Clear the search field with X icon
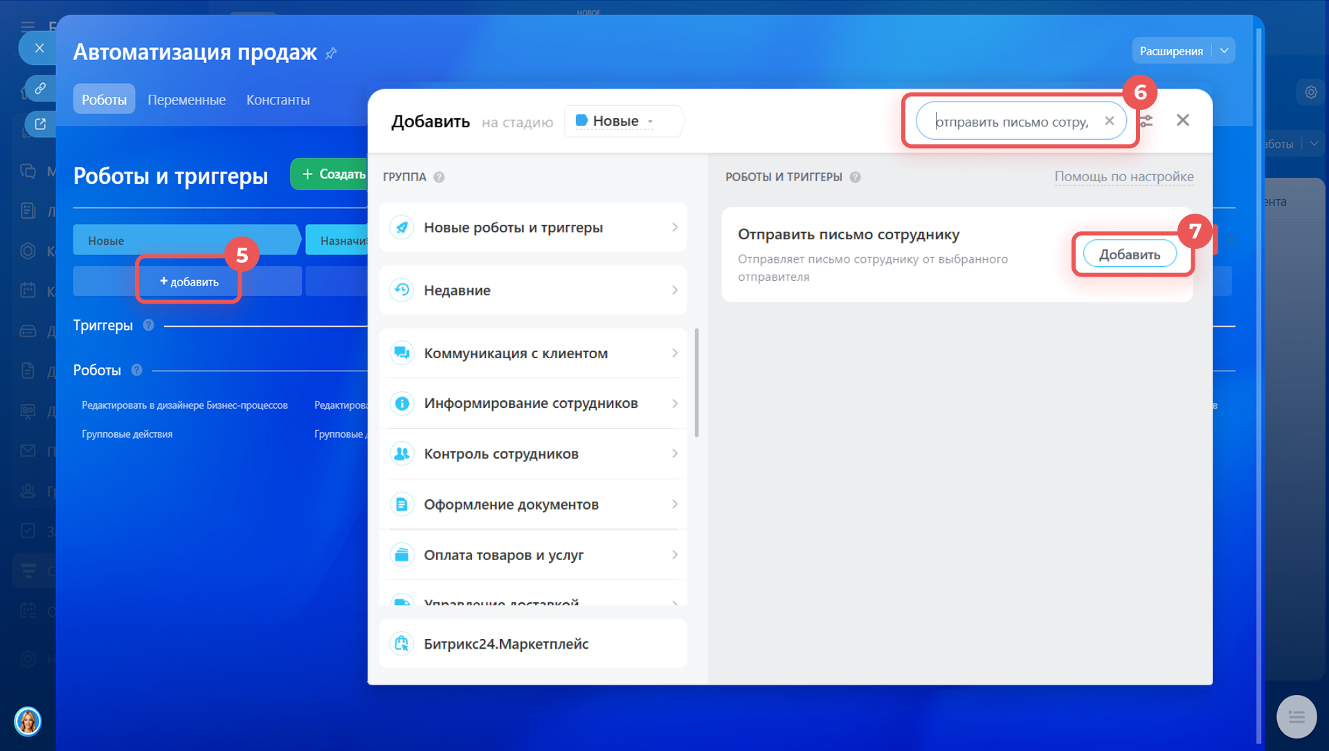Image resolution: width=1329 pixels, height=751 pixels. (x=1109, y=121)
